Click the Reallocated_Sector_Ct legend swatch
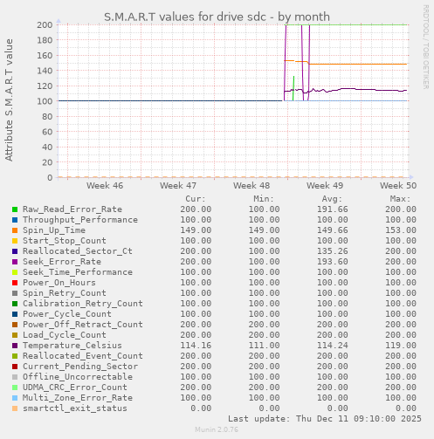434x439 pixels. [x=15, y=251]
